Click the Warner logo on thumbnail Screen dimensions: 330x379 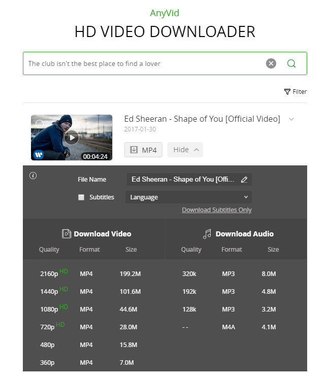(39, 154)
